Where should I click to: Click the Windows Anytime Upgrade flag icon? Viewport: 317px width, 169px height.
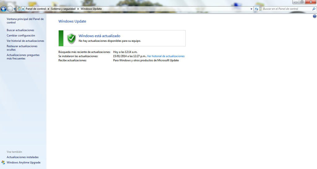click(3, 162)
